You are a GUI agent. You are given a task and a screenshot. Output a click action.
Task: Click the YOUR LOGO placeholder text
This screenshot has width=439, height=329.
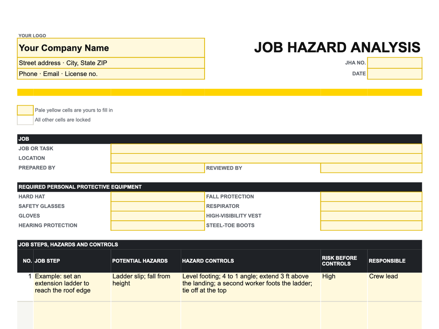click(32, 35)
